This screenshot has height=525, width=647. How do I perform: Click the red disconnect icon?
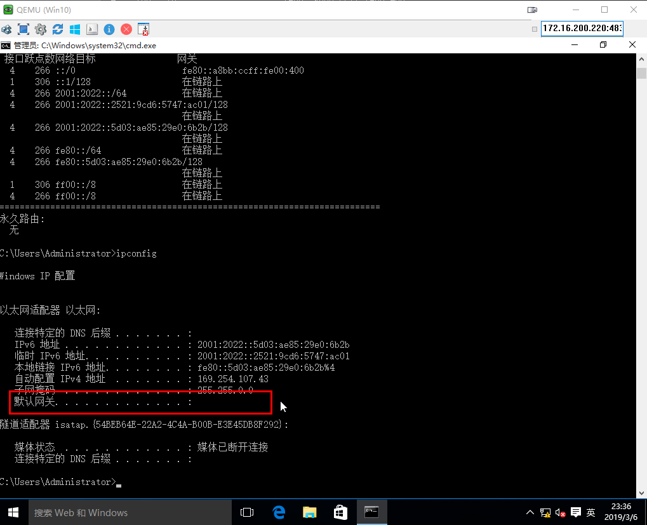pyautogui.click(x=126, y=29)
